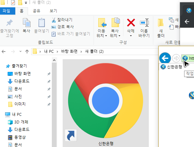194x147 pixels.
Task: Expand chevron after 내 PC breadcrumb
Action: (x=58, y=52)
